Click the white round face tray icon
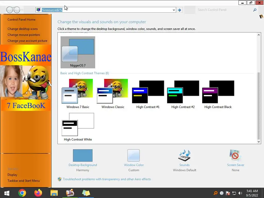Image resolution: width=264 pixels, height=198 pixels. [222, 193]
